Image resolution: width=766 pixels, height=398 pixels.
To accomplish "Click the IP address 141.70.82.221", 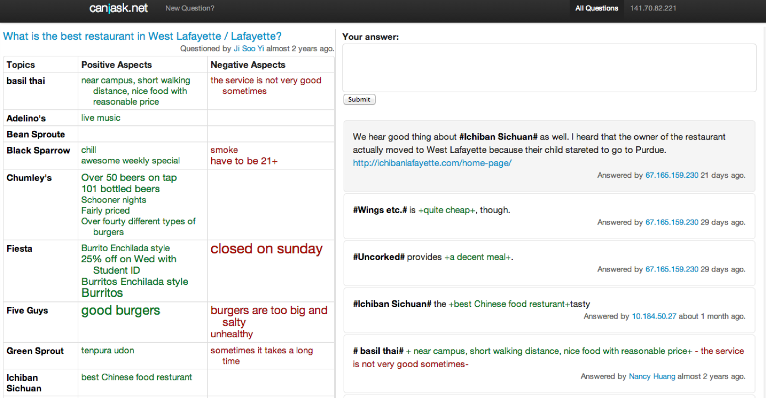I will (x=653, y=8).
